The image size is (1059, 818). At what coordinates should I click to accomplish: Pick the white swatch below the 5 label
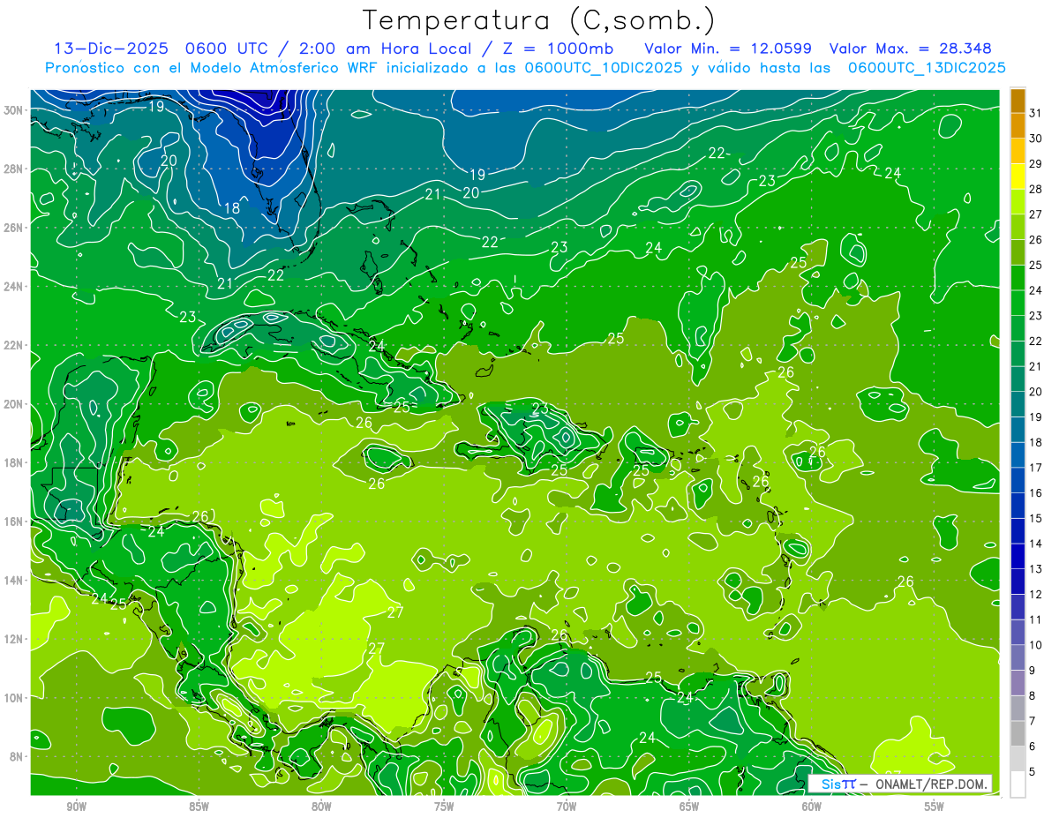point(1018,784)
